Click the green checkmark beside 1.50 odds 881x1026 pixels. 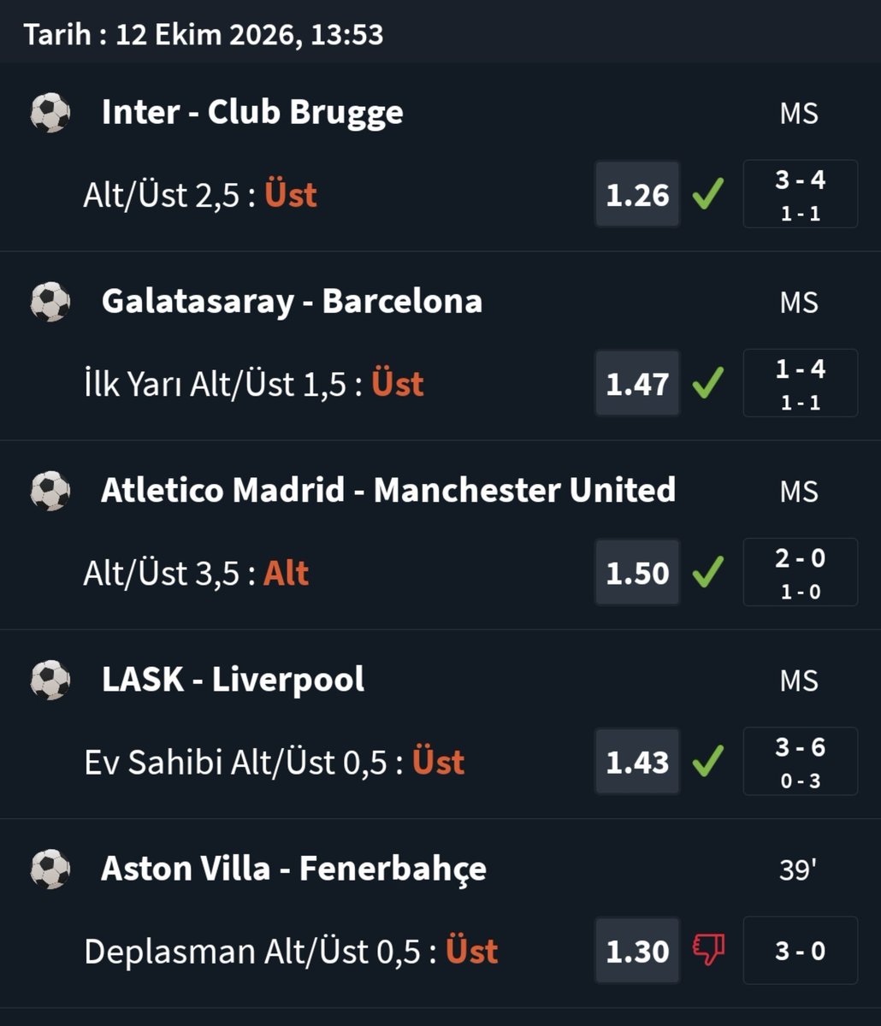click(x=708, y=573)
